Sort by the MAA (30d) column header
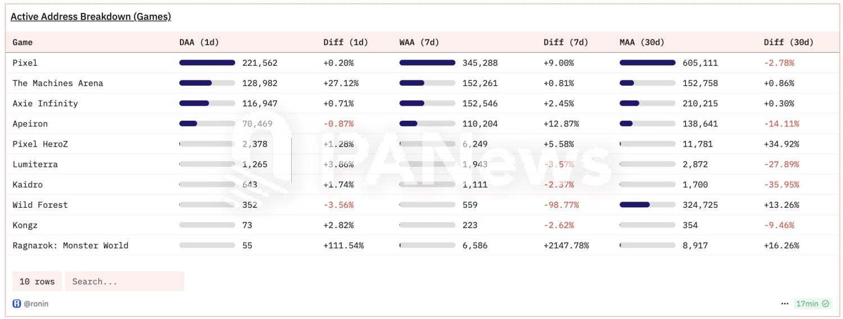This screenshot has width=843, height=319. point(642,42)
